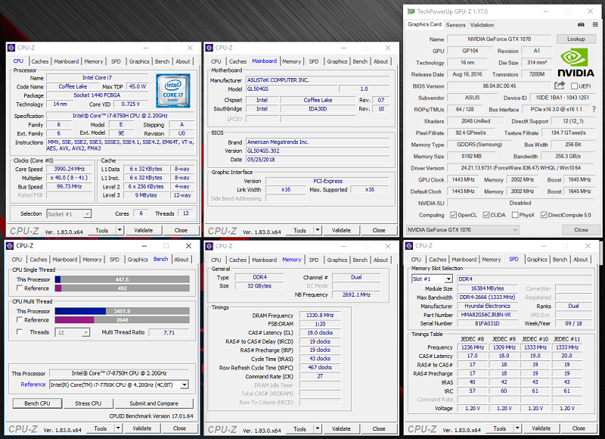
Task: Open SPD tab in CPU-Z Memory window
Action: 314,260
